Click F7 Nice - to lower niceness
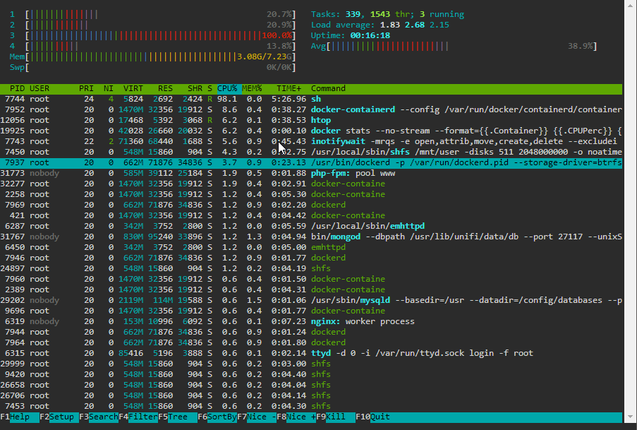Screen dimensions: 637x430 tap(256, 417)
